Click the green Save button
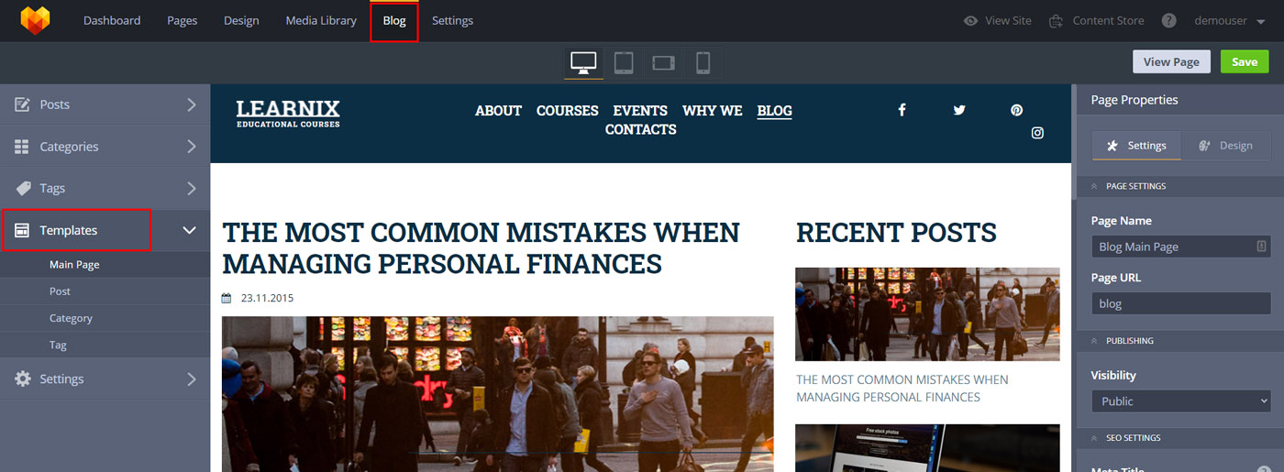Image resolution: width=1284 pixels, height=472 pixels. point(1245,61)
